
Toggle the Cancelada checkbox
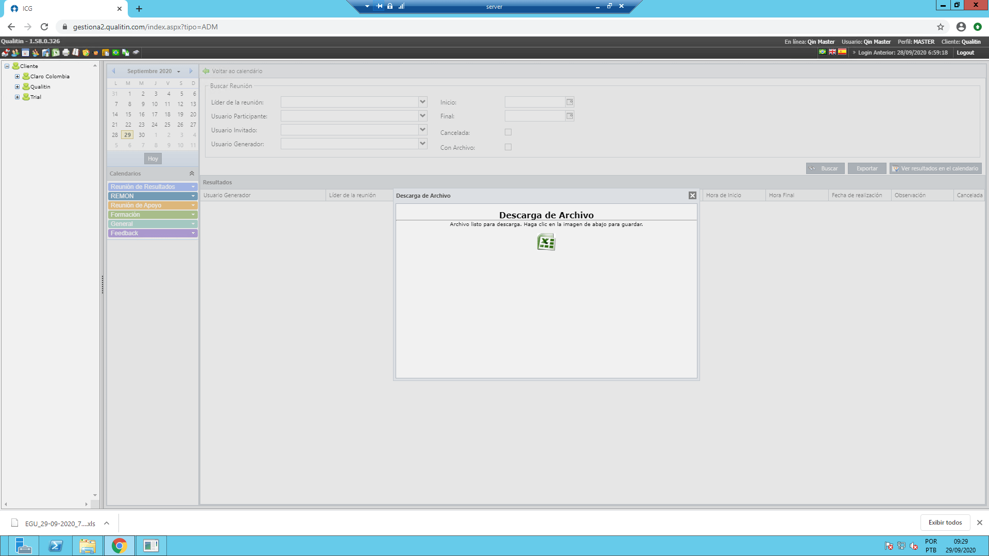(x=508, y=132)
